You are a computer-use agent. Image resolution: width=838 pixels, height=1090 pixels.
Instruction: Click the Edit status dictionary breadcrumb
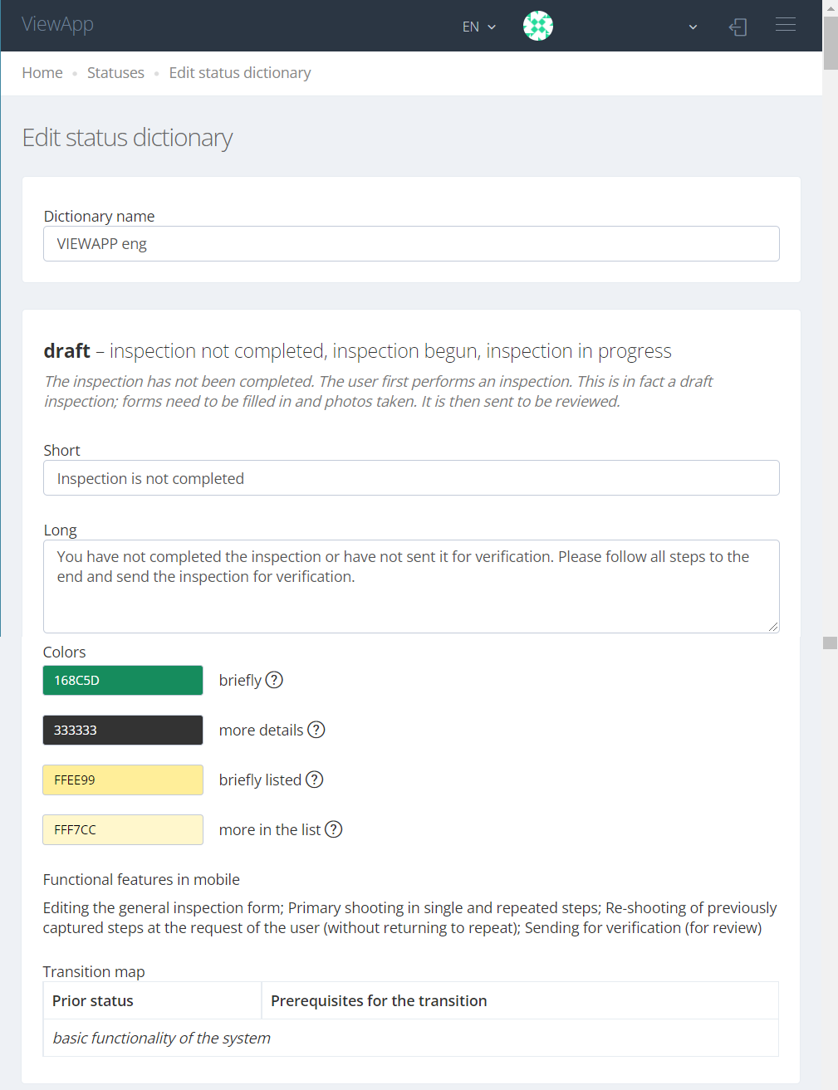(x=240, y=73)
